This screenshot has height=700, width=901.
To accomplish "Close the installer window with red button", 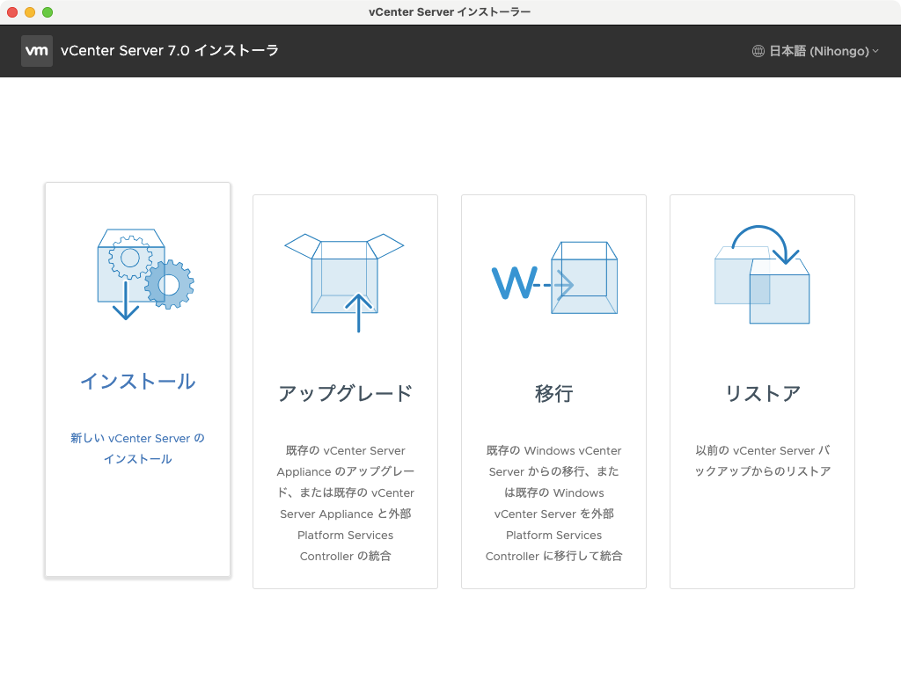I will coord(12,12).
